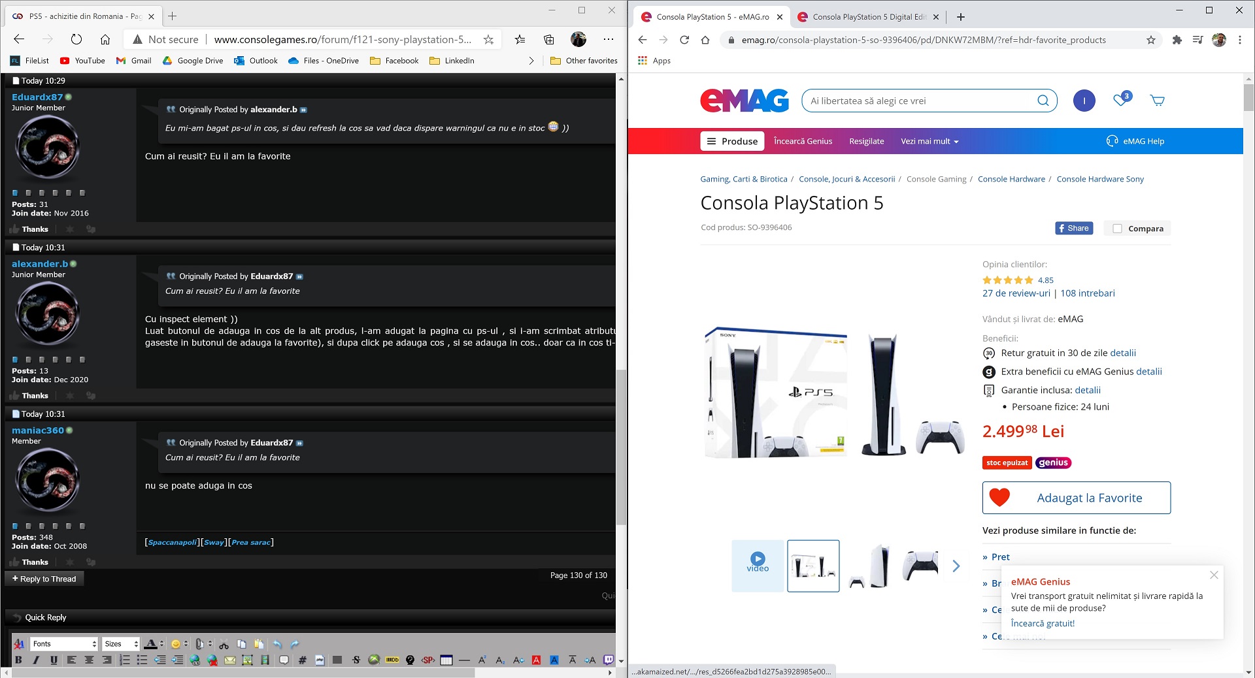Bookmark the eMAG page with Chrome star
This screenshot has width=1255, height=678.
coord(1151,40)
